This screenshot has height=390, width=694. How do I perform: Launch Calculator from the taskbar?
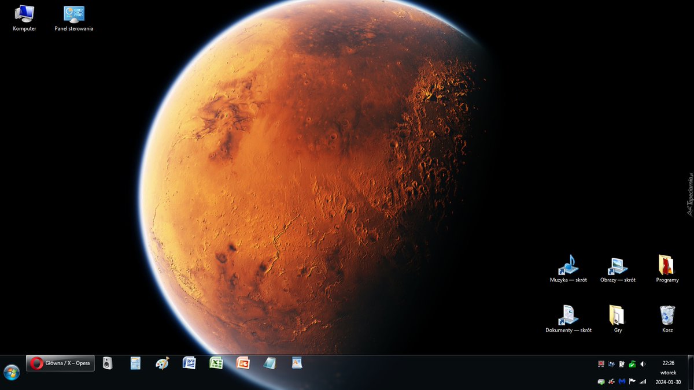tap(135, 363)
